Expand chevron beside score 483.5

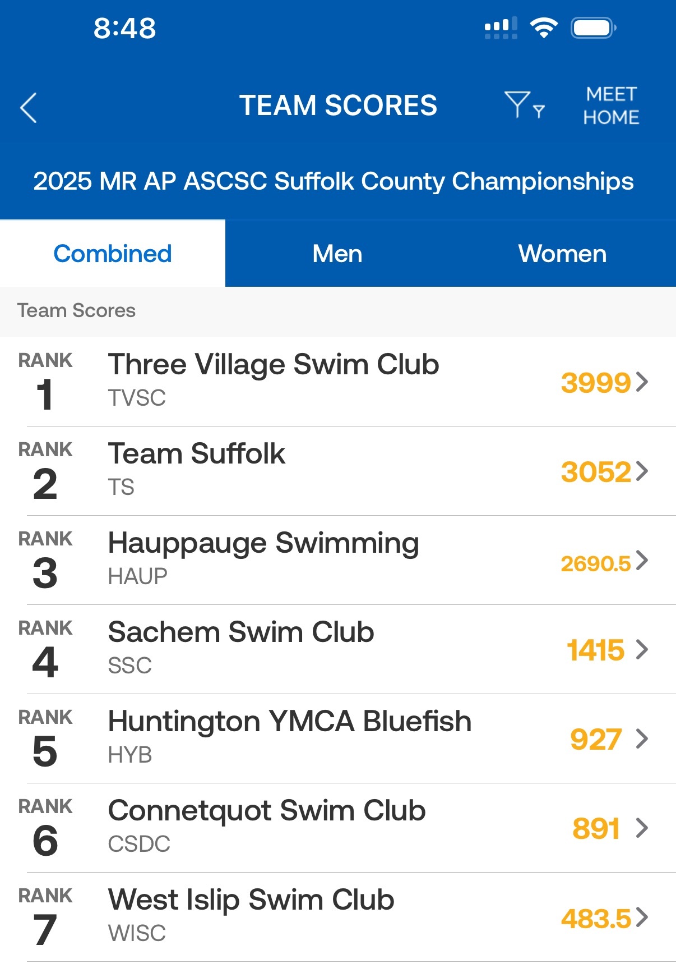(642, 917)
